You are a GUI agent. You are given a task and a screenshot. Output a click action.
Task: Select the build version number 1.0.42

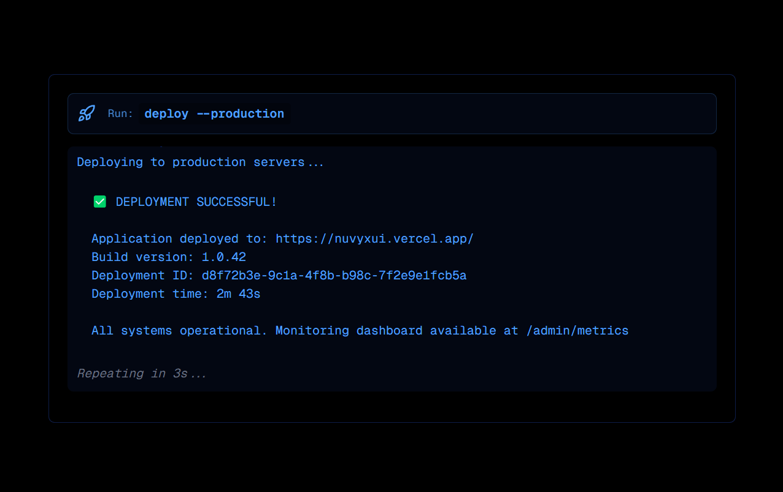223,257
